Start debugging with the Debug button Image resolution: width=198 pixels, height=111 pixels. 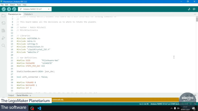[x=14, y=9]
